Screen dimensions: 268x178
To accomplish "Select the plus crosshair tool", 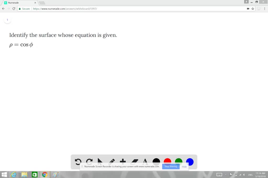I will click(122, 160).
